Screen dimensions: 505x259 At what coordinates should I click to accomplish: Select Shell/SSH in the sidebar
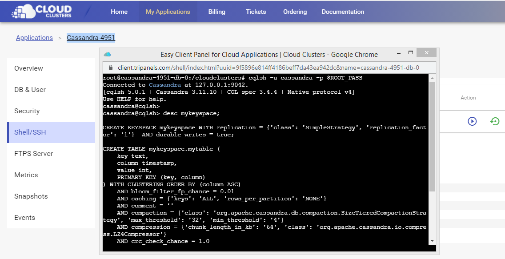click(x=51, y=132)
